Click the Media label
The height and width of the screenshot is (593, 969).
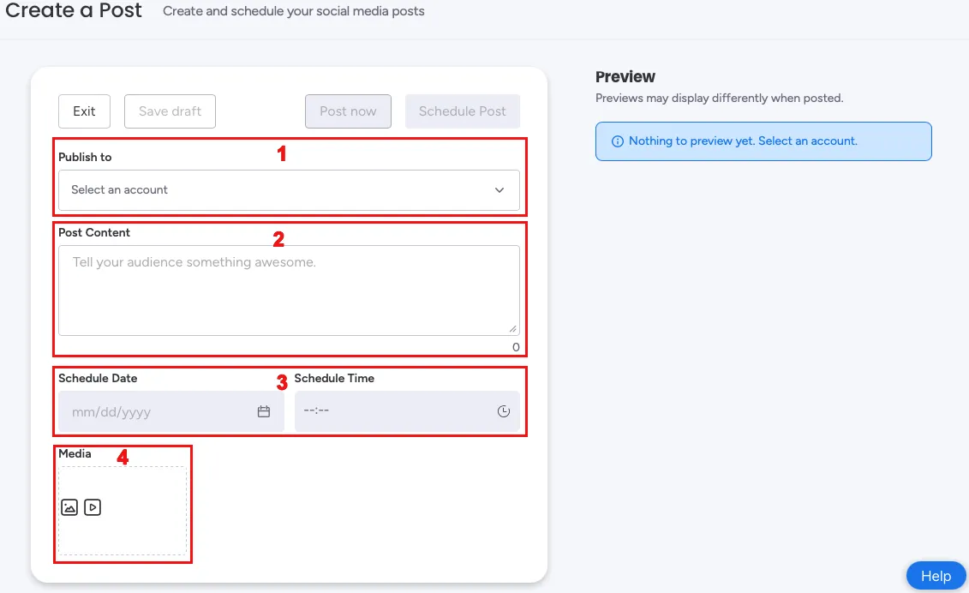click(75, 453)
